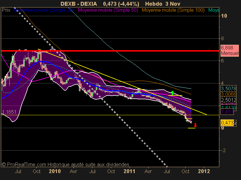This screenshot has width=241, height=180.
Task: Click the 'Hebdo 3 Nov' timeframe label
Action: [x=163, y=4]
